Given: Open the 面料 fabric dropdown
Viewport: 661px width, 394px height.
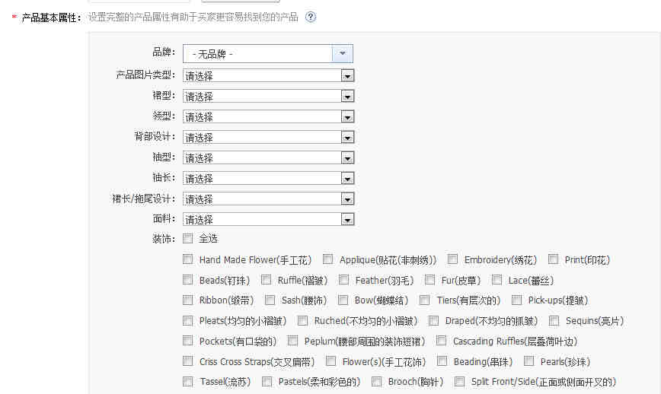Looking at the screenshot, I should coord(268,219).
